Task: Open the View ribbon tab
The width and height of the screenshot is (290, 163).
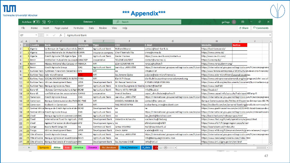Action: click(x=114, y=28)
